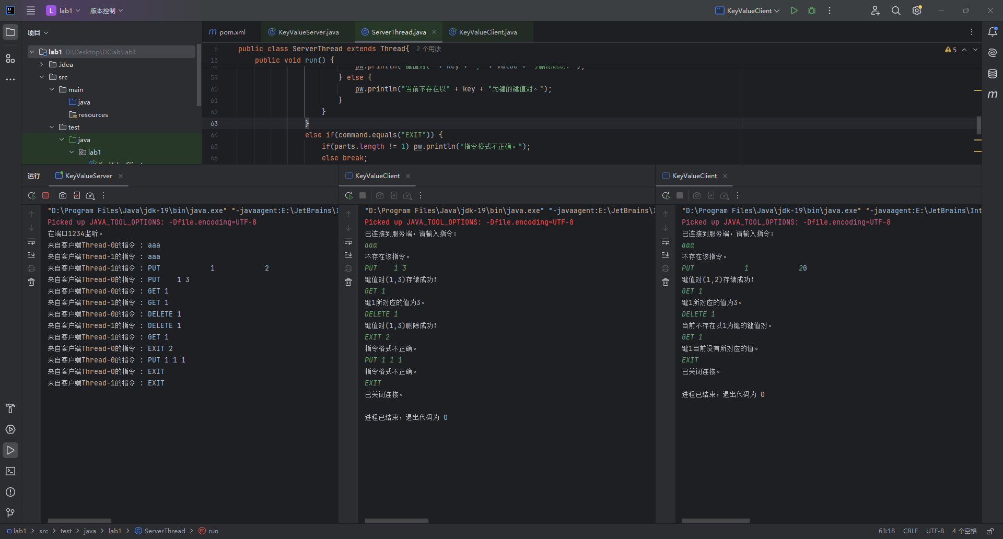Open Git version control tool window
Screen dimensions: 1003x539
point(10,513)
